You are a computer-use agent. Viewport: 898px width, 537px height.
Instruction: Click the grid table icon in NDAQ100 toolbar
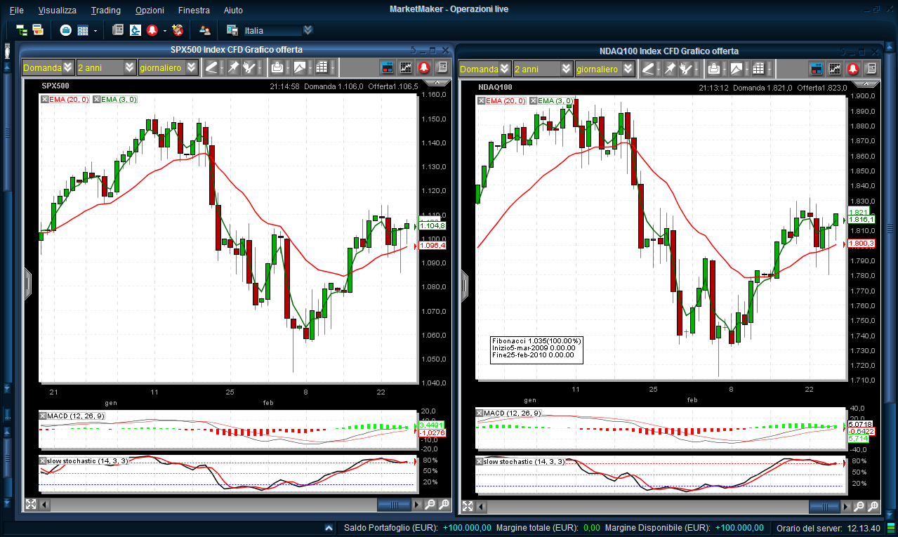758,69
